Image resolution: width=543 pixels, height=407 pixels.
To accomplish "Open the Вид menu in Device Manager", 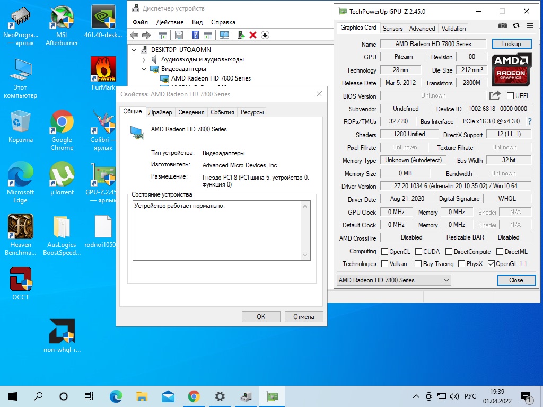I will [197, 22].
